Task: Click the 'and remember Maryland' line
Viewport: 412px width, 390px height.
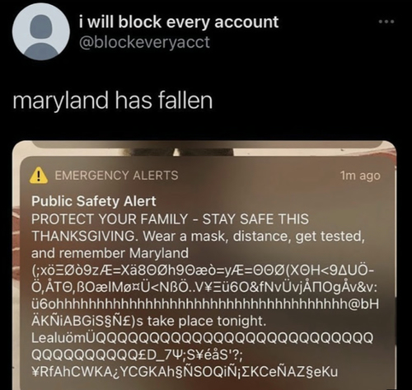Action: tap(110, 253)
